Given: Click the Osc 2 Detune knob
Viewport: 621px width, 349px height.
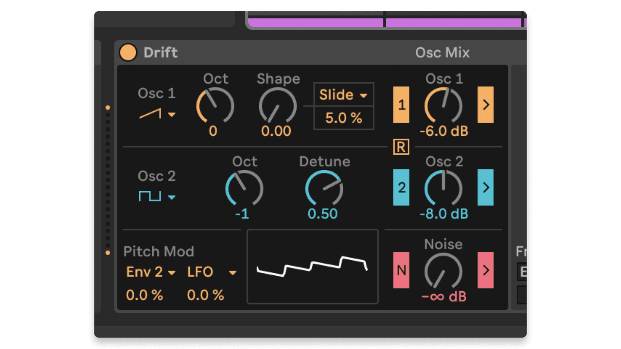Looking at the screenshot, I should tap(324, 189).
